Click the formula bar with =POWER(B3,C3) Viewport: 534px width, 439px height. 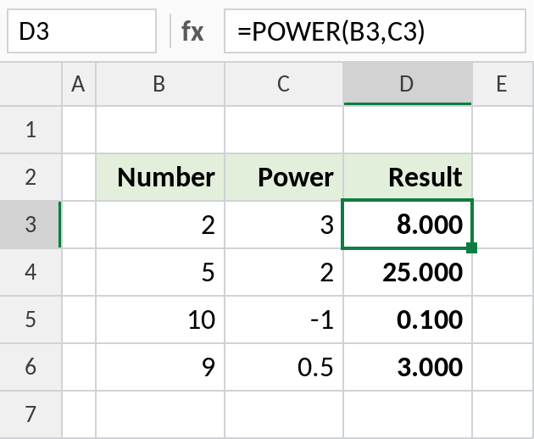(x=375, y=31)
